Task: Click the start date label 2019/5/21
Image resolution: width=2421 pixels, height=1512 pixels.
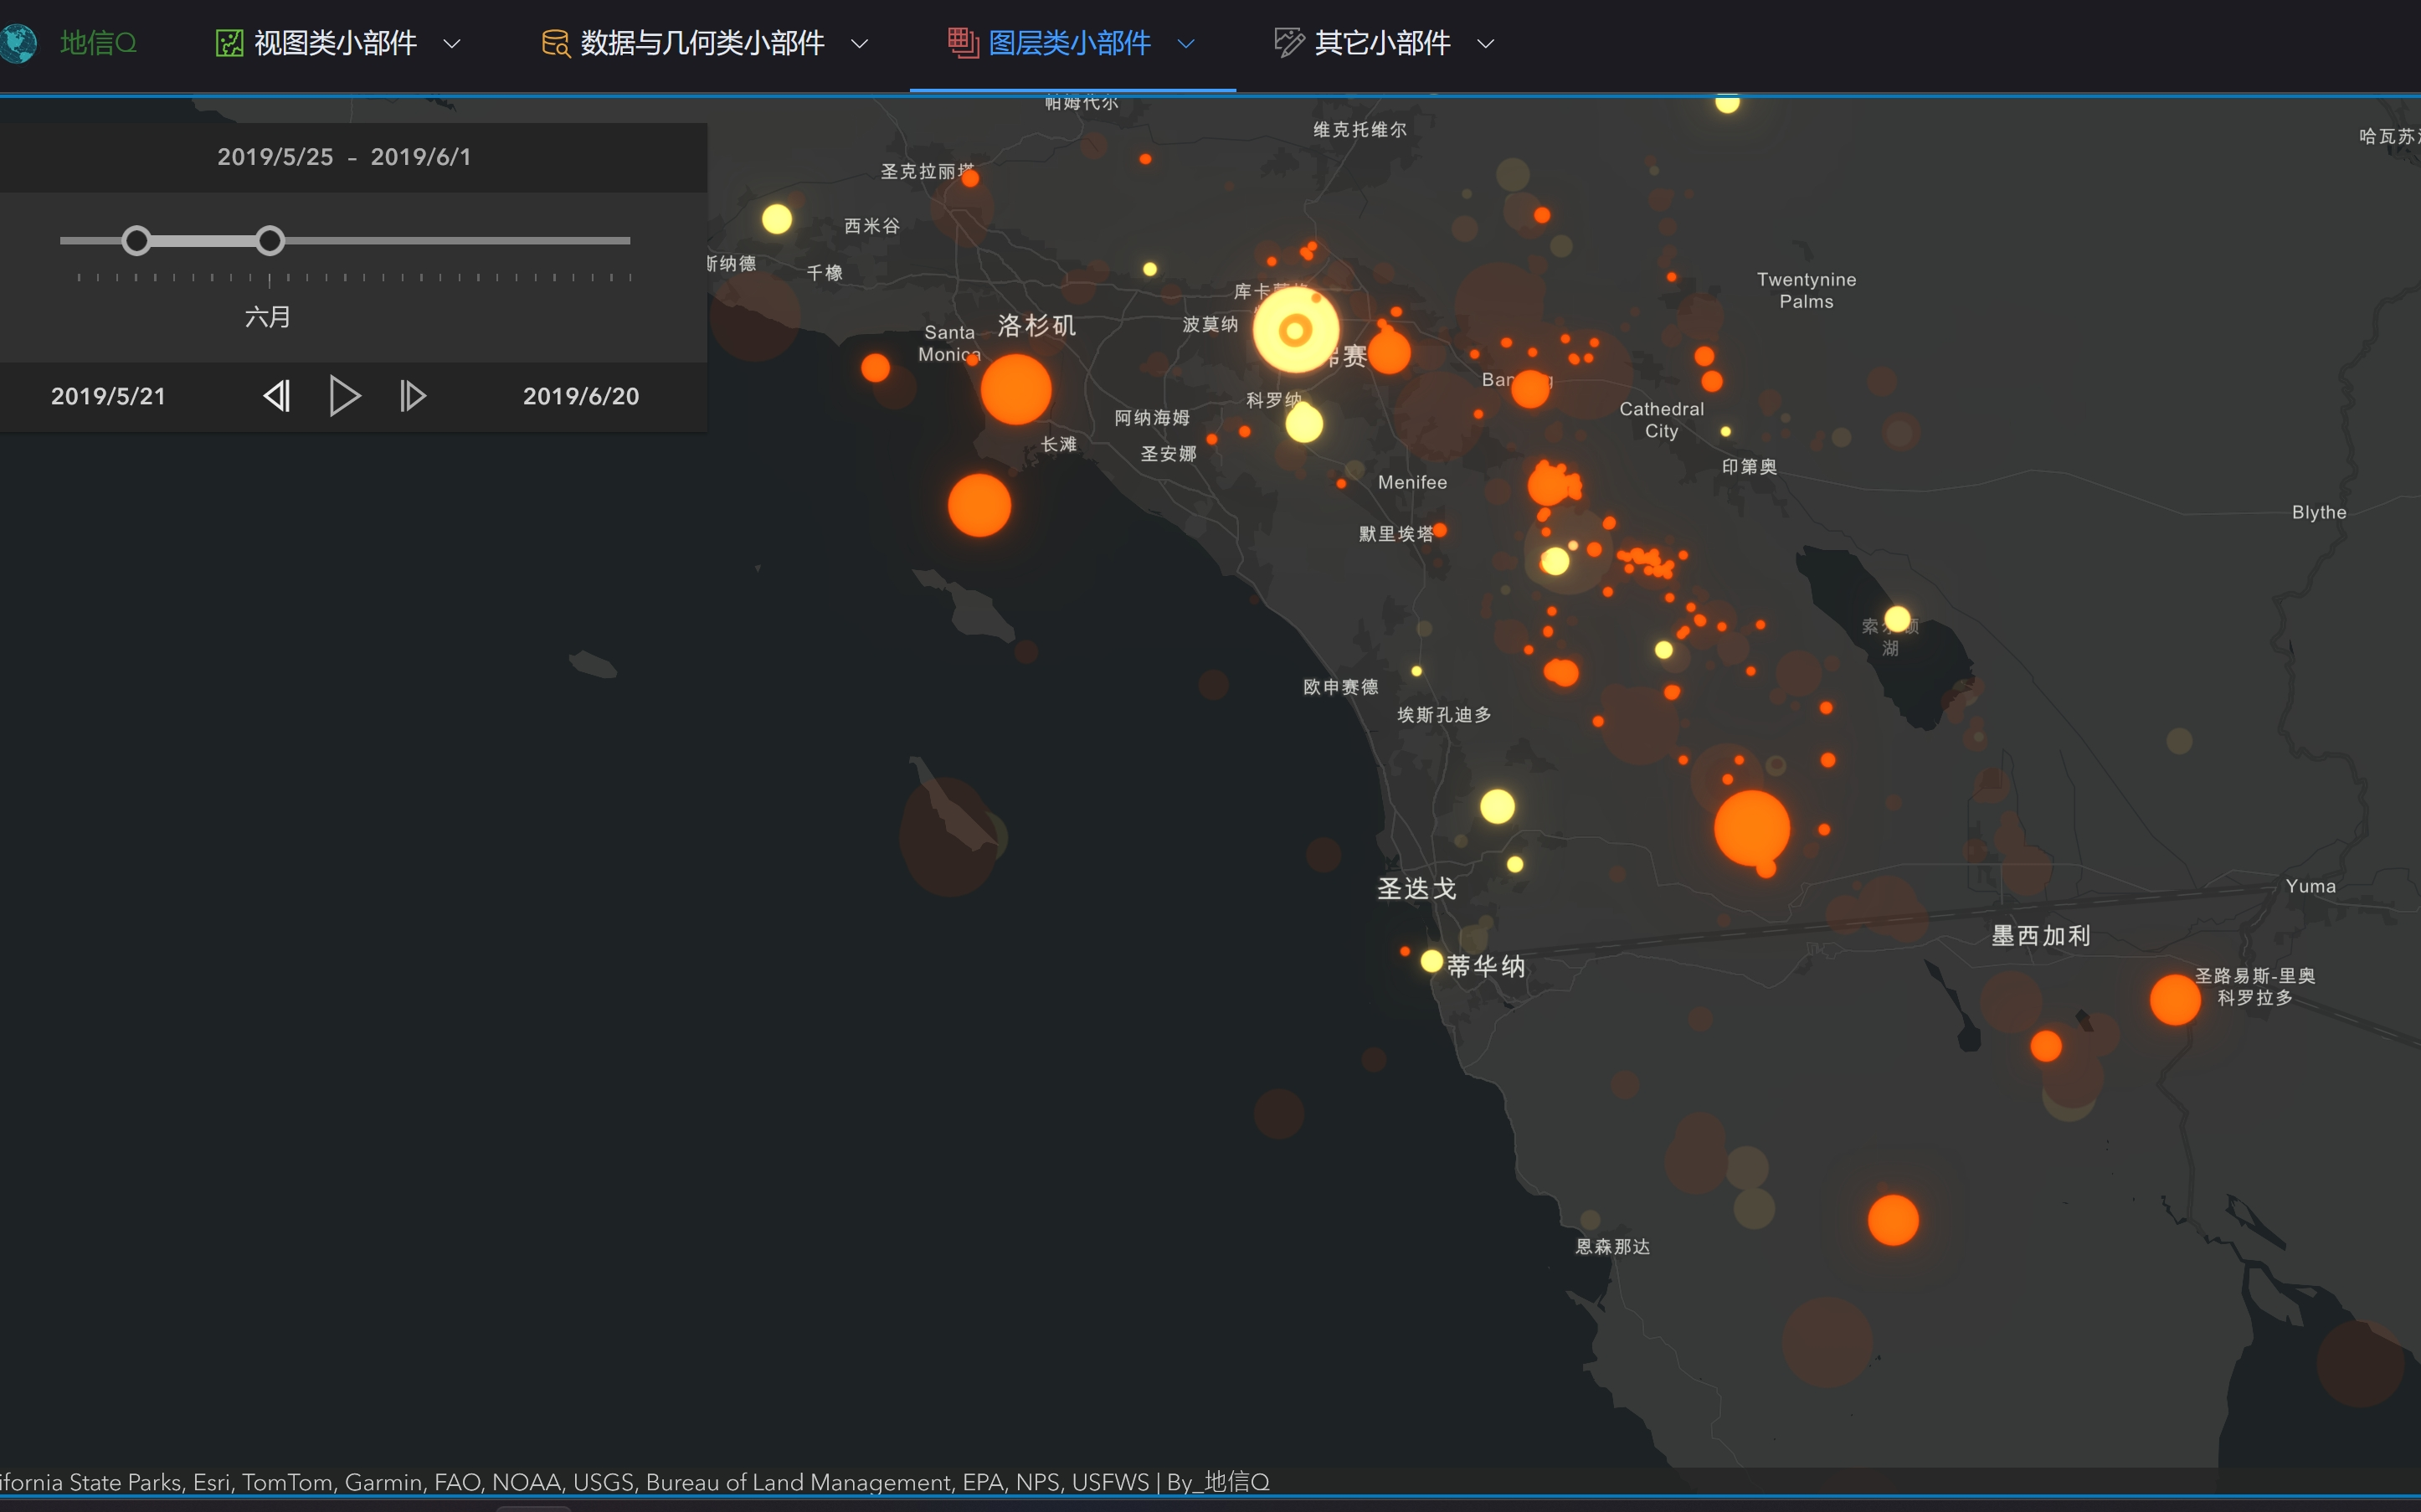Action: click(108, 396)
